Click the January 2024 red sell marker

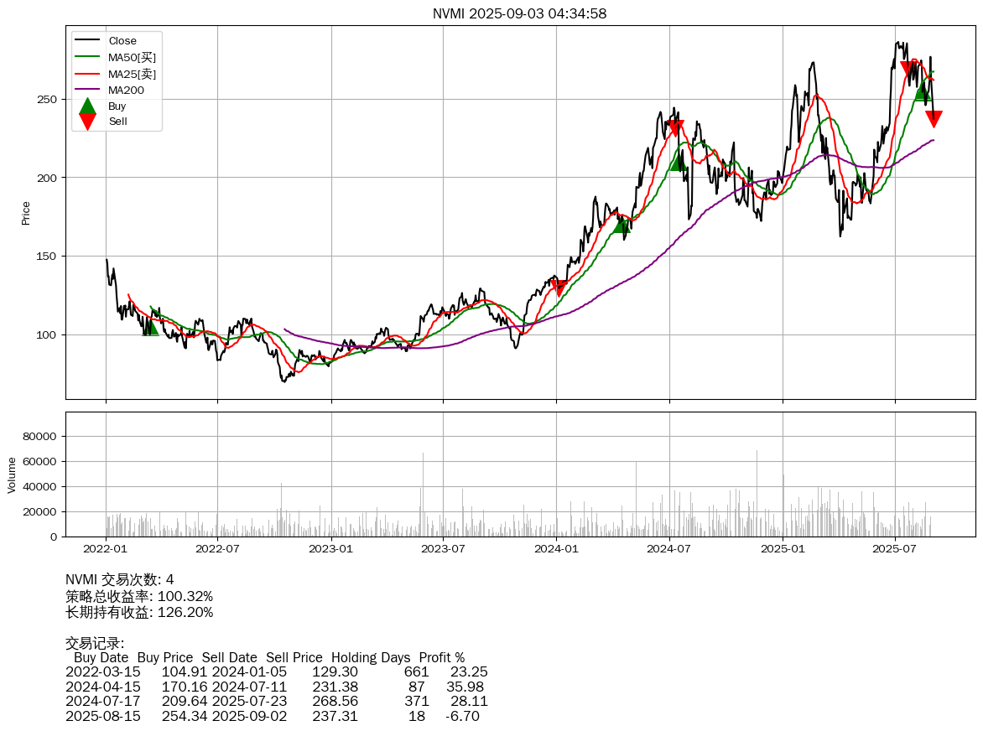[x=559, y=288]
